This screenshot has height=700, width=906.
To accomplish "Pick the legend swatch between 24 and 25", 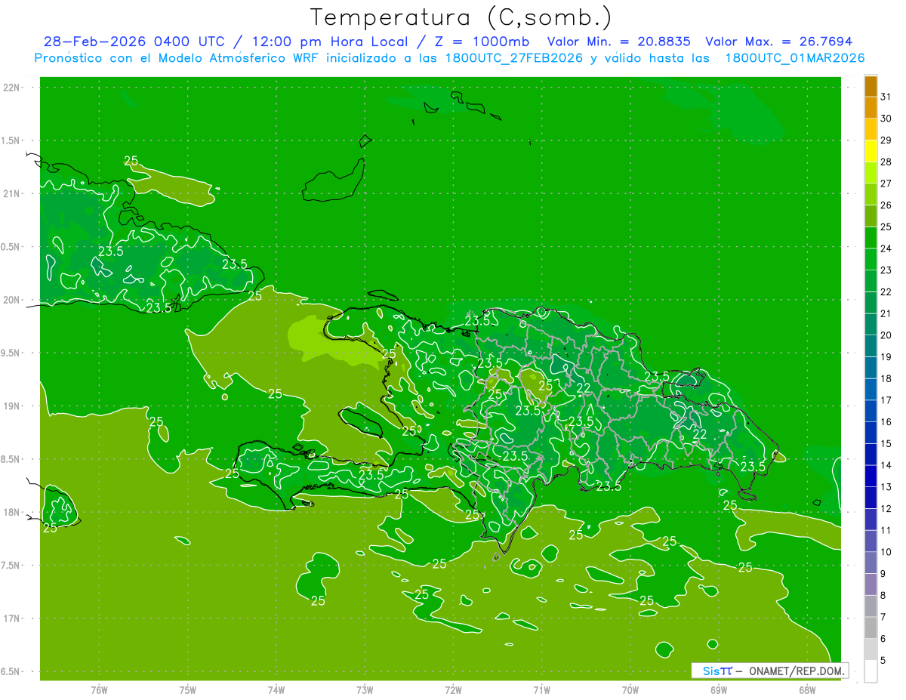I will (871, 238).
